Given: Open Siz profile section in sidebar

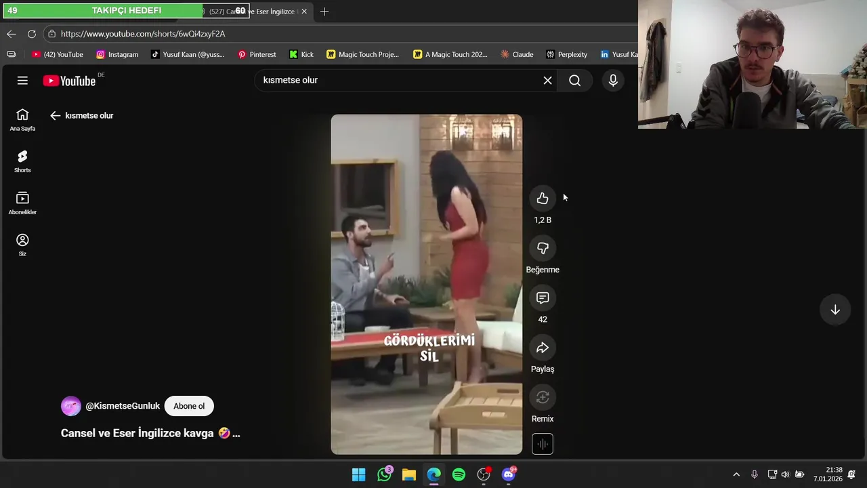Looking at the screenshot, I should coord(22,245).
